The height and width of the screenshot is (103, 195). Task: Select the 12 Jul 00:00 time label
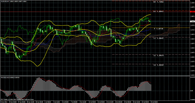pos(92,102)
